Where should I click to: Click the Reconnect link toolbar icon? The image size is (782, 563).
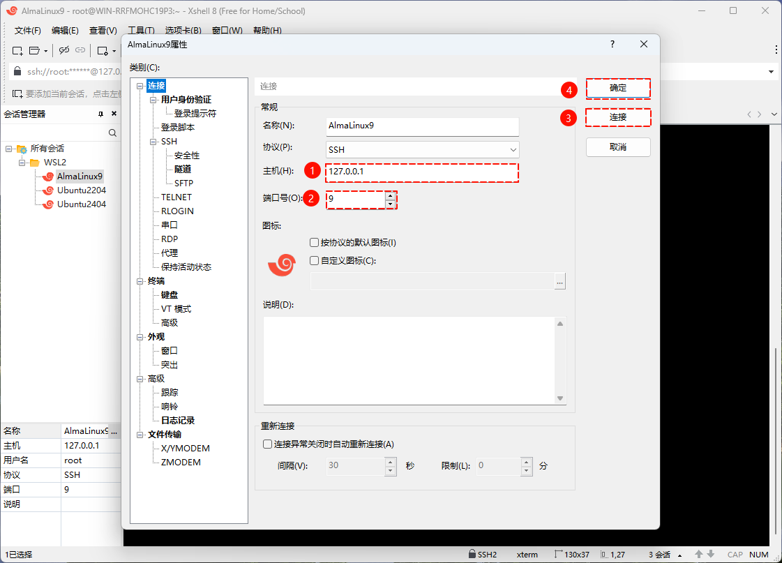tap(80, 50)
